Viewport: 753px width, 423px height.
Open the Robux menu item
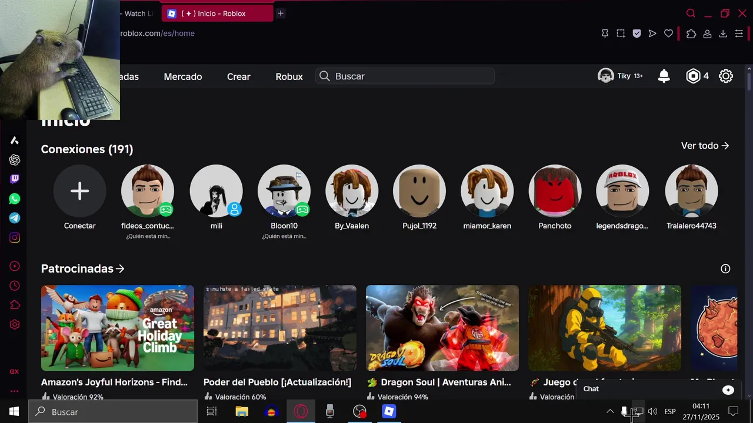click(x=289, y=76)
